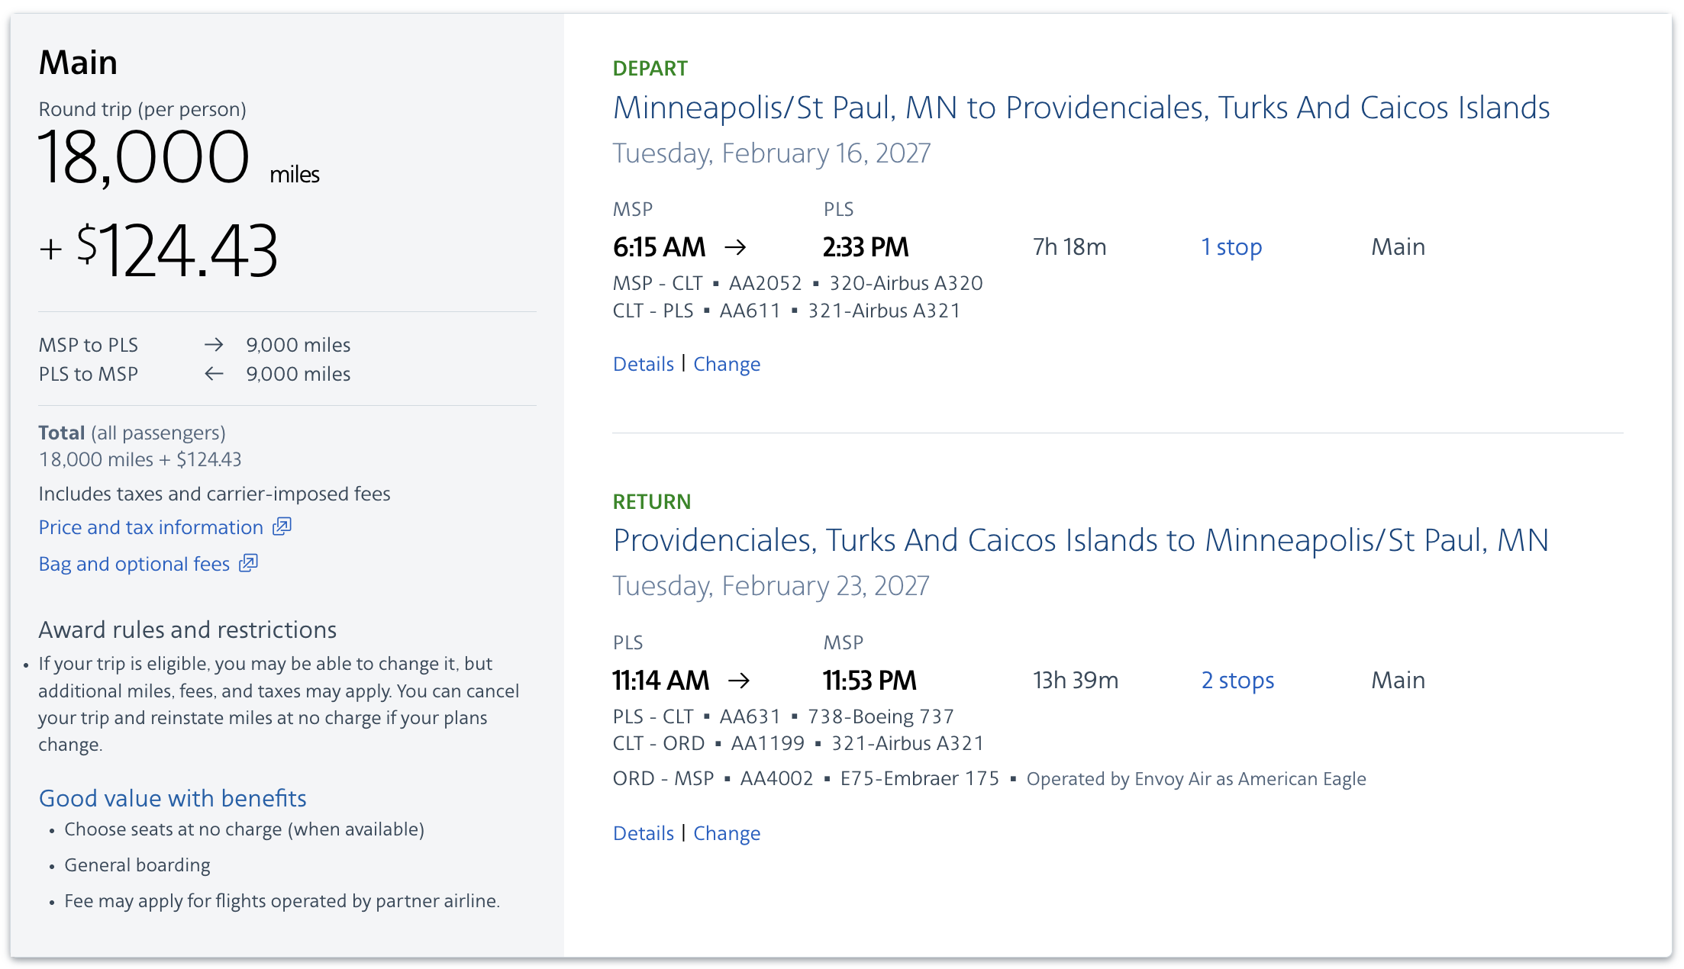Screen dimensions: 1684x969
Task: Open Bag and optional fees
Action: [134, 563]
